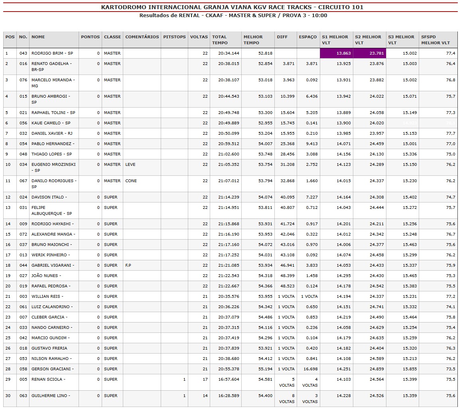Viewport: 461px width, 409px height.
Task: Click the TOTAL TEMPO column header
Action: [220, 40]
